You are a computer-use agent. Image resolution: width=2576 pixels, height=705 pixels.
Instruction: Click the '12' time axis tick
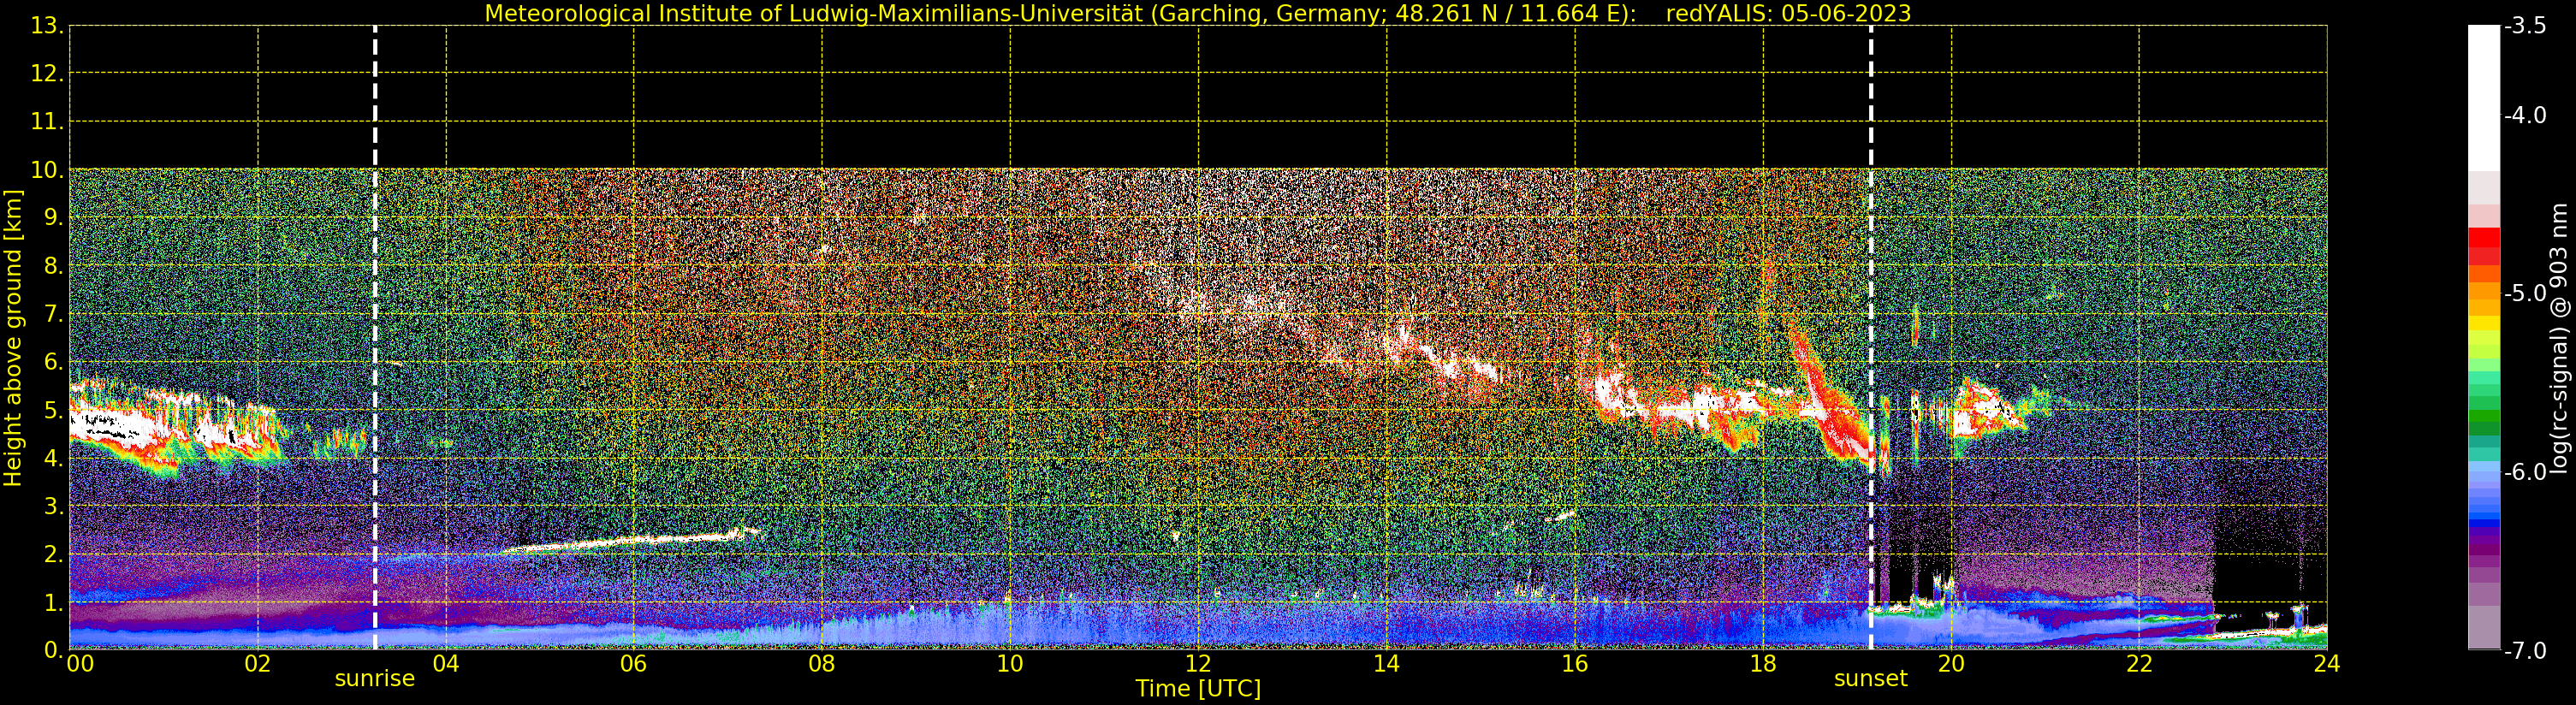(1198, 664)
